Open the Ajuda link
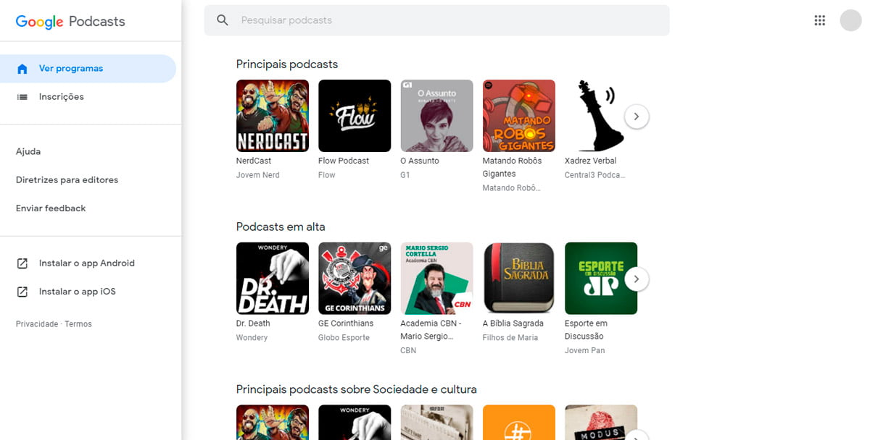This screenshot has width=870, height=440. point(28,151)
